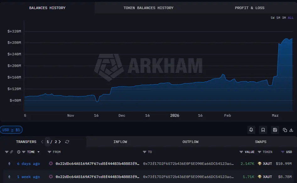Refresh the transfers list

click(x=67, y=142)
